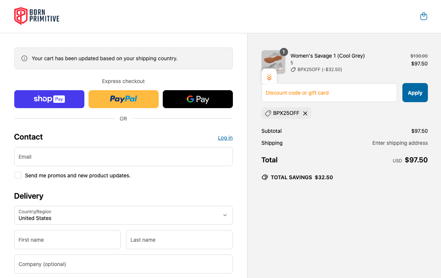This screenshot has width=441, height=278.
Task: Click the discount code or gift card field
Action: coord(329,93)
